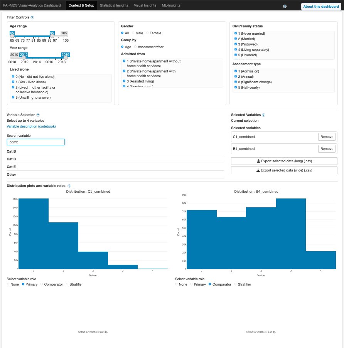Screen dimensions: 344x348
Task: Uncheck 1 (Yes - lived alone) checkbox
Action: point(13,82)
